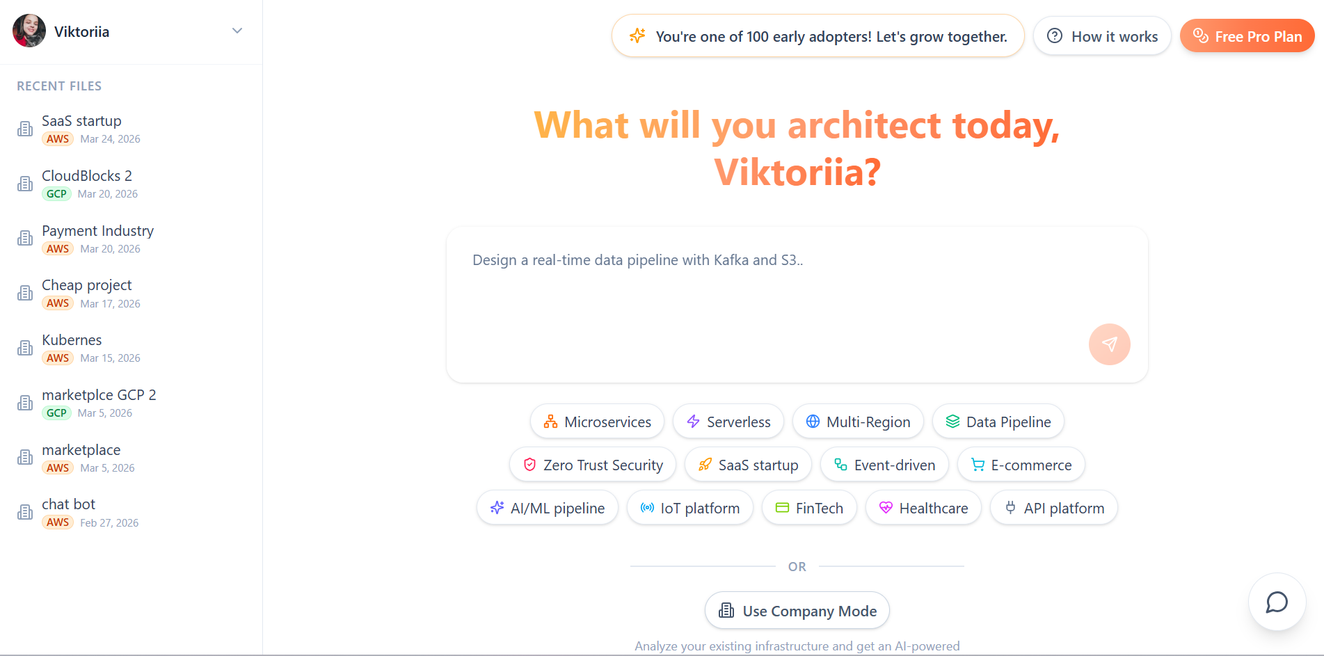Pick the Zero Trust Security template
Image resolution: width=1324 pixels, height=656 pixels.
point(593,465)
